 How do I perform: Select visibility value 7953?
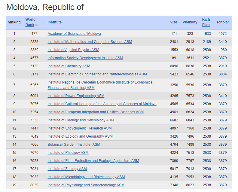pos(190,177)
